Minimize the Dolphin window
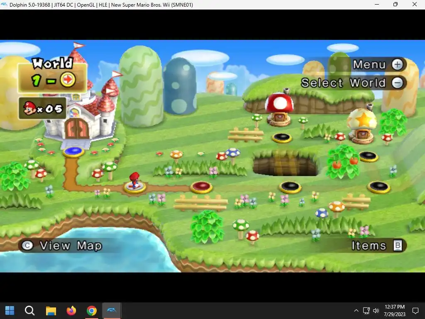 377,5
